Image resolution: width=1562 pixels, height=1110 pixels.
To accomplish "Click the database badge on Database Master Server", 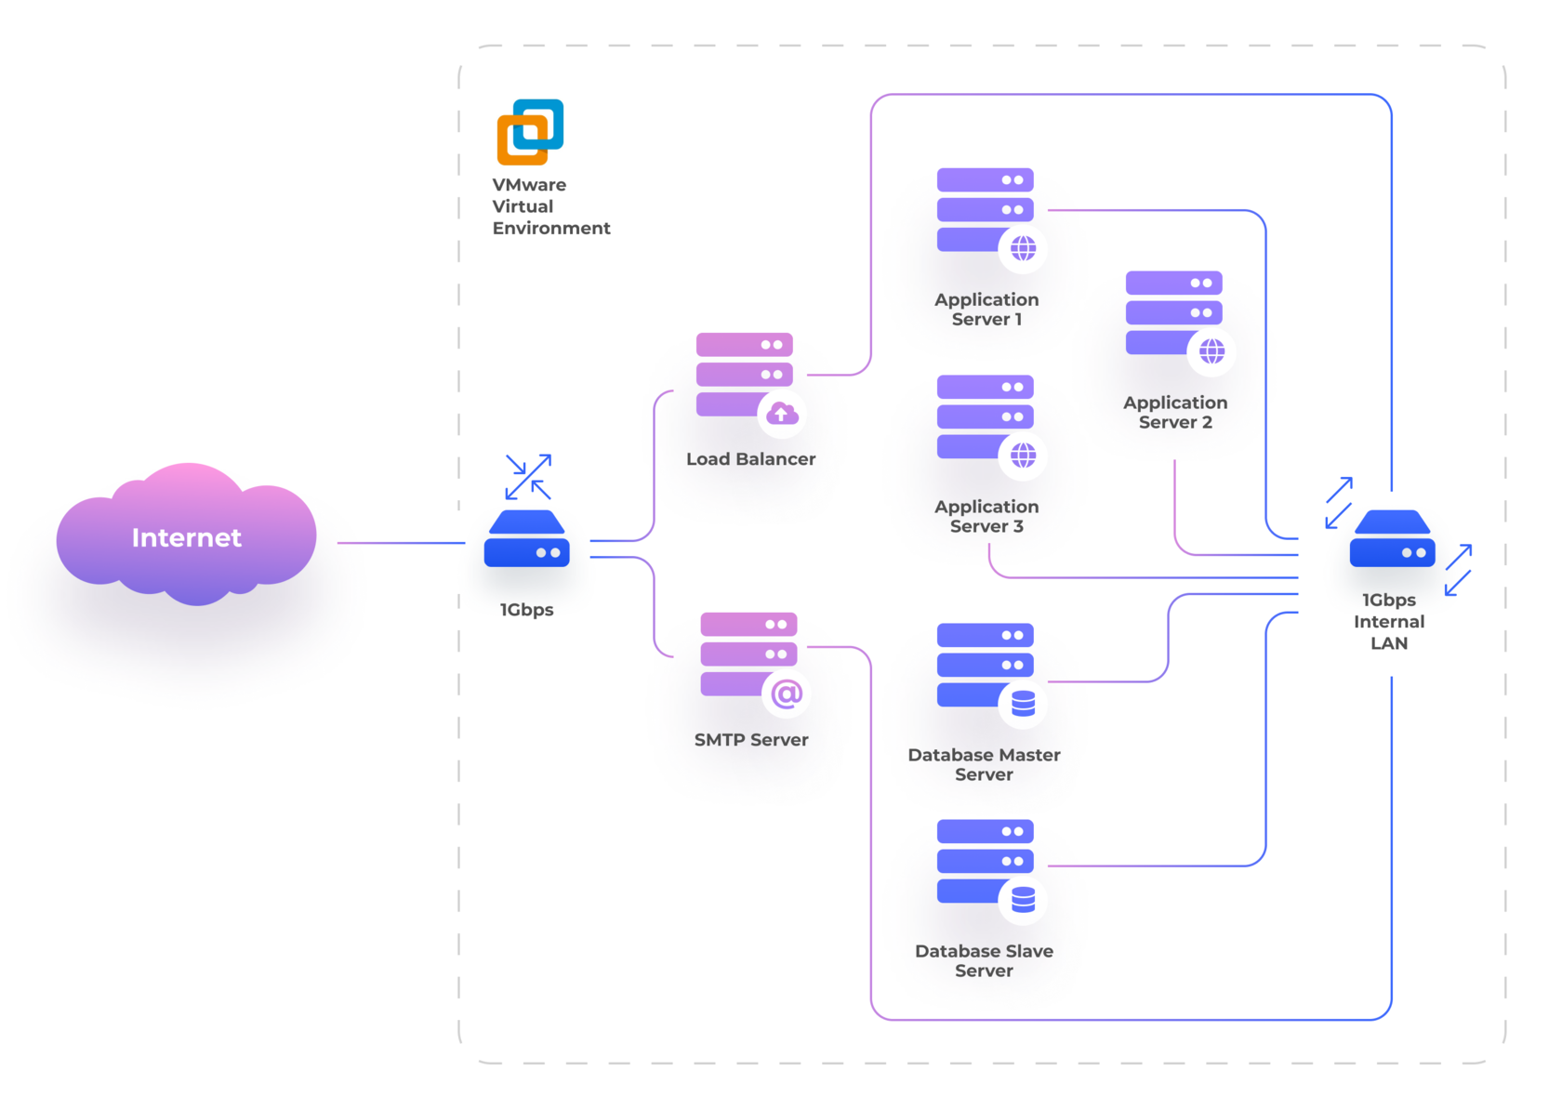I will 1023,705.
